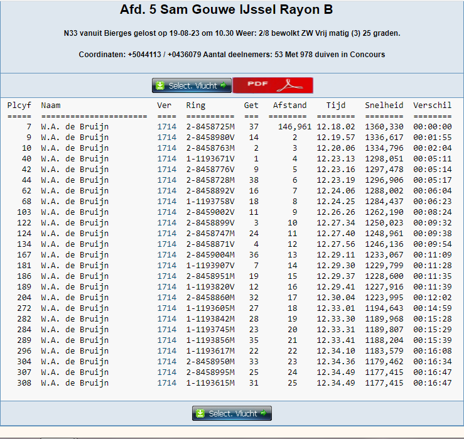Open Ver link 1714 in row Plcyf 103
The image size is (464, 439).
(x=166, y=212)
